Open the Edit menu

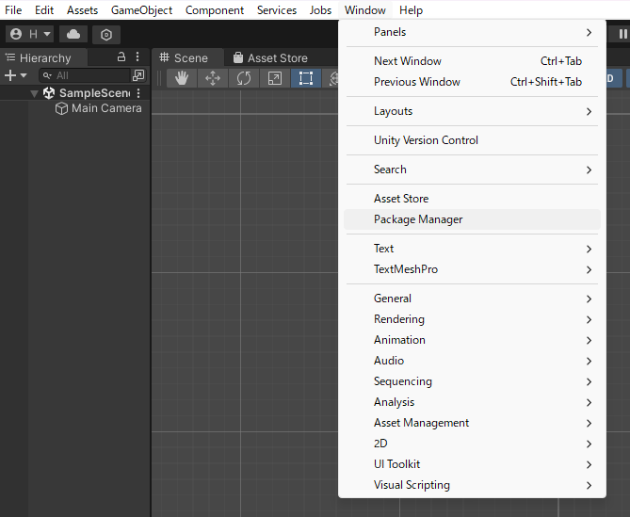[x=44, y=10]
